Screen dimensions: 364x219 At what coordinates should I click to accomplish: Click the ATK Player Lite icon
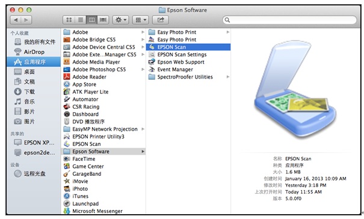click(67, 92)
